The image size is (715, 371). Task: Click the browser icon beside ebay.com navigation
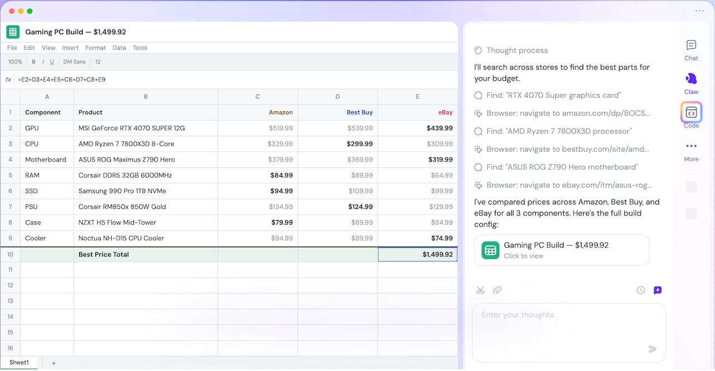coord(478,185)
